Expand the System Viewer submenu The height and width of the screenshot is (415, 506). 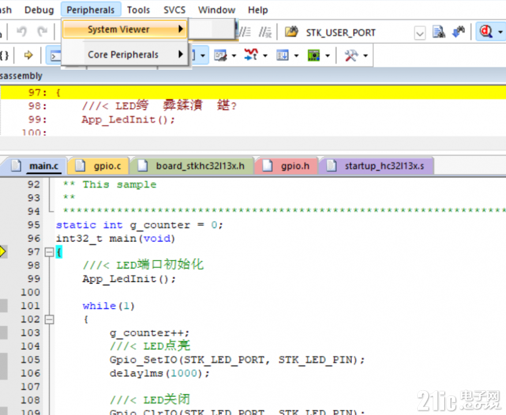click(x=125, y=29)
